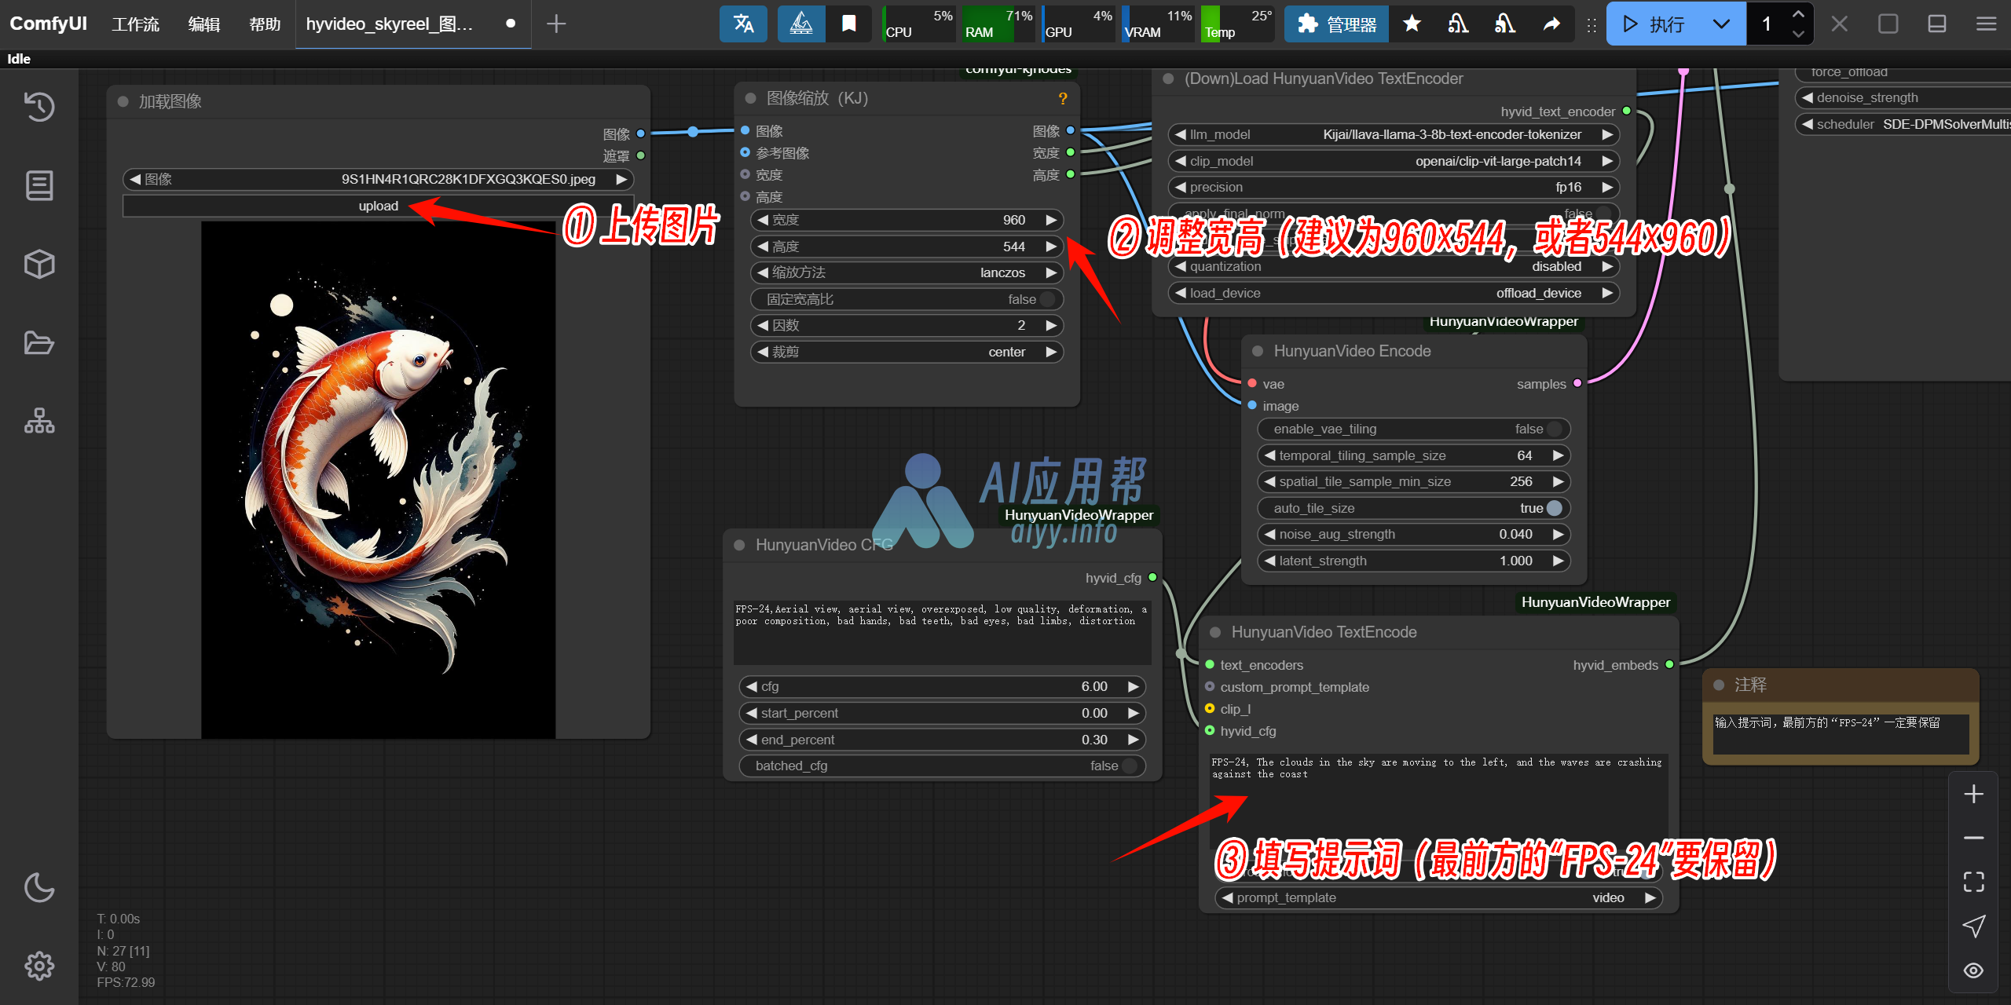Toggle batched_cfg switch
Viewport: 2011px width, 1005px height.
[x=942, y=766]
